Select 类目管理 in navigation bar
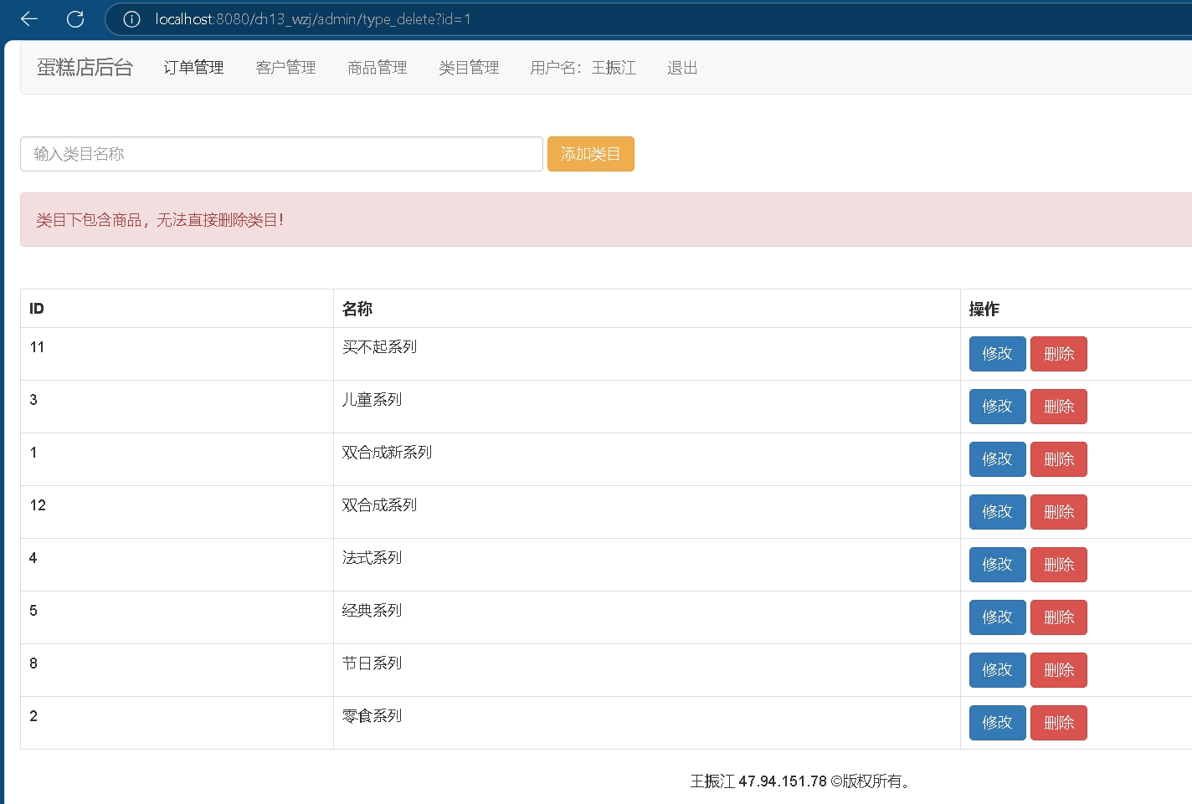The image size is (1192, 804). point(469,68)
